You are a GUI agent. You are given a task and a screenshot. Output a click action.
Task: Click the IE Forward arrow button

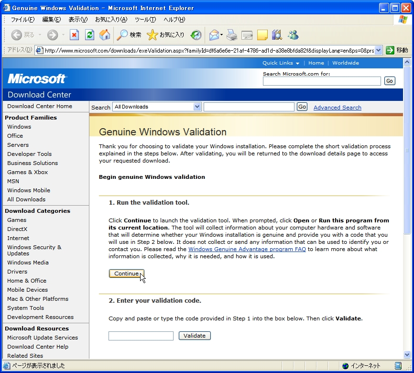[53, 35]
